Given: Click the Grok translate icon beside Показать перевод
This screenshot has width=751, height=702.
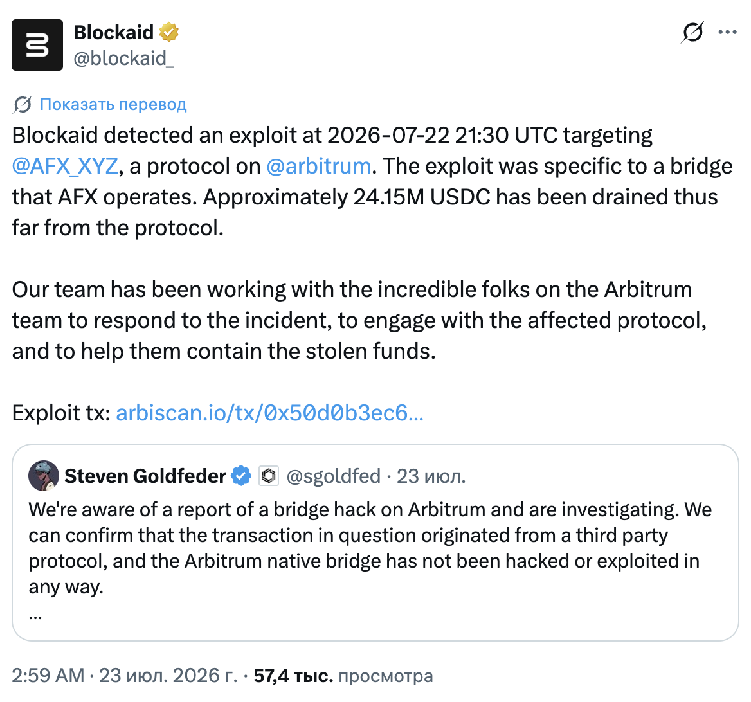Looking at the screenshot, I should 23,104.
